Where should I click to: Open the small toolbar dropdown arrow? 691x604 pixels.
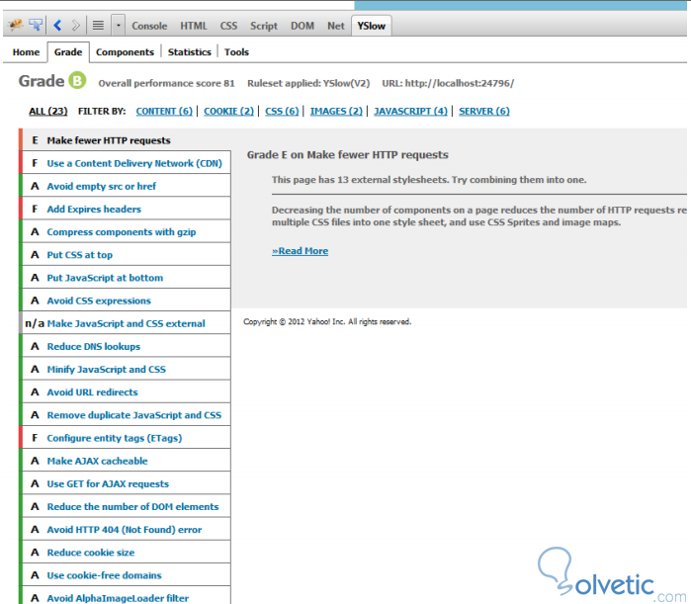pyautogui.click(x=118, y=25)
